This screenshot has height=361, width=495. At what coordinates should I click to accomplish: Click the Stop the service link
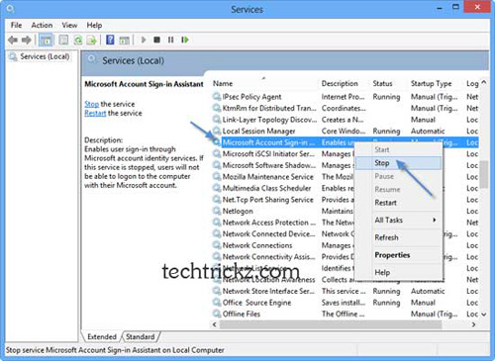(x=91, y=104)
